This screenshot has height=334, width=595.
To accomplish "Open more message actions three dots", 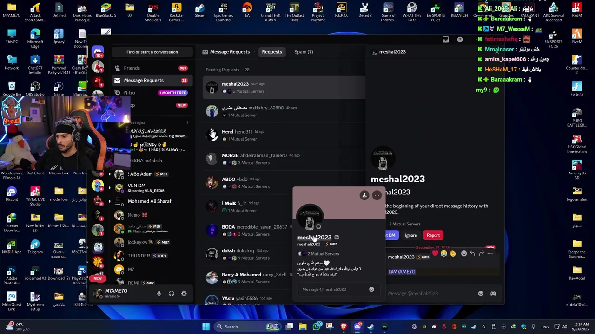I will [x=490, y=253].
